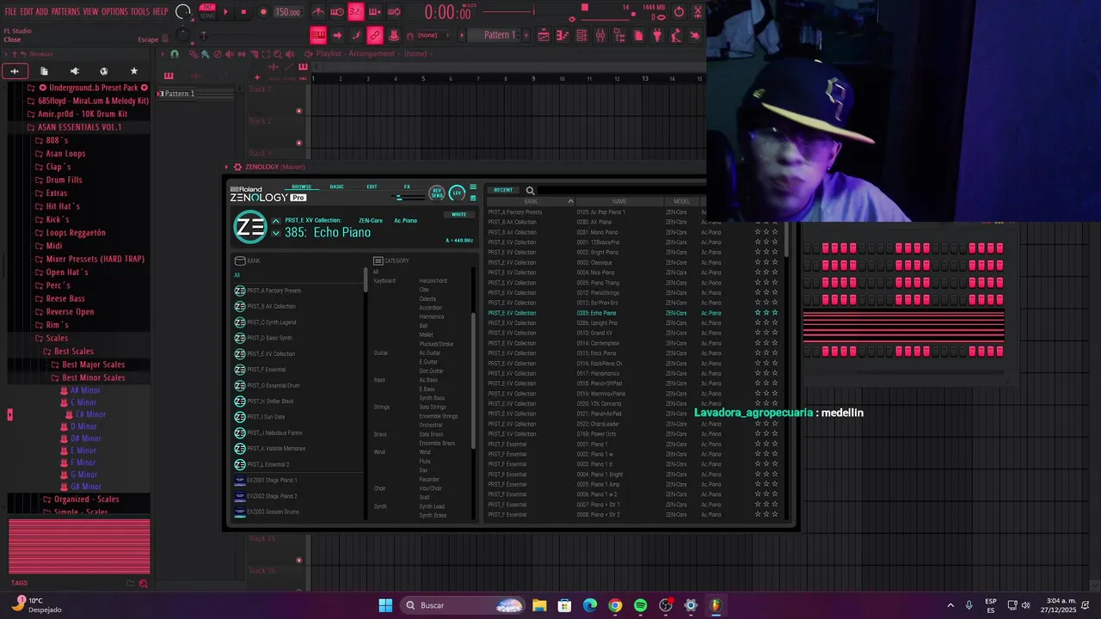Toggle the 3-2-1 countdown icon
This screenshot has width=1101, height=619.
[x=356, y=12]
